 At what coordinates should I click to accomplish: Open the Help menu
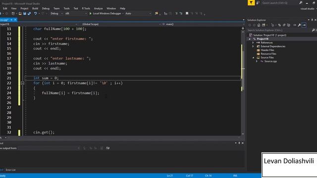click(122, 8)
